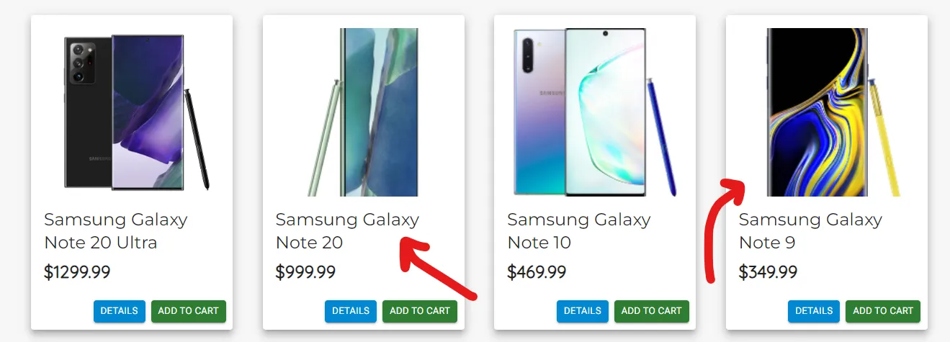Image resolution: width=950 pixels, height=342 pixels.
Task: Add Samsung Galaxy Note 10 to cart
Action: pos(652,311)
